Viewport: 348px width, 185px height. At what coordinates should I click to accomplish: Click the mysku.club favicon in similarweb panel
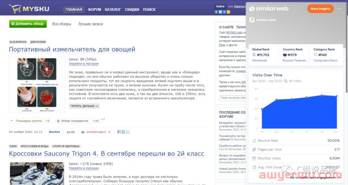click(x=252, y=20)
